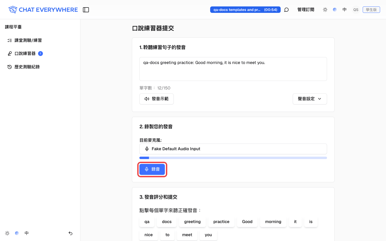Viewport: 386px width, 241px height.
Task: Click the checklist icon beside 課堂測驗/練習
Action: [x=10, y=40]
